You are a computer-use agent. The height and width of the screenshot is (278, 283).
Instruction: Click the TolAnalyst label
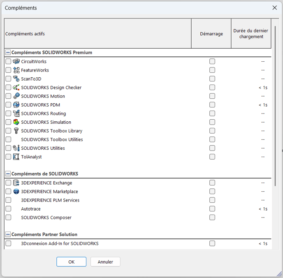click(31, 157)
